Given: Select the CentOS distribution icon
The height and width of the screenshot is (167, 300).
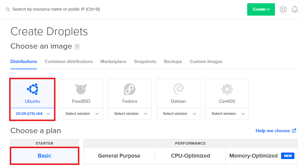Looking at the screenshot, I should 227,89.
